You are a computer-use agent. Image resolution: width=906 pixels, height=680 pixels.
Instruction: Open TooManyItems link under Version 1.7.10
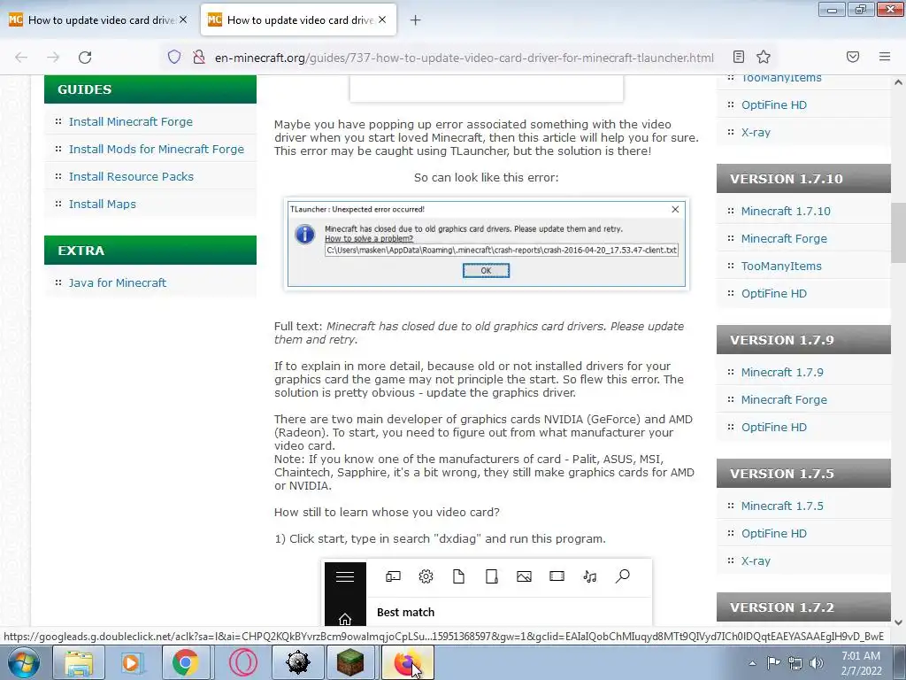tap(781, 266)
